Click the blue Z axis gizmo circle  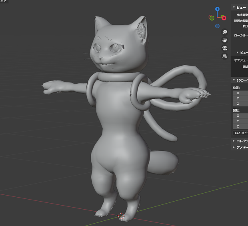point(217,9)
